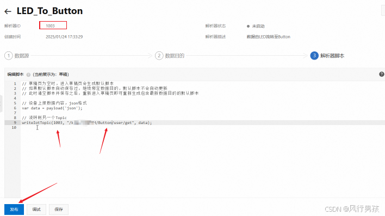Click the var data = payload('json') line

coord(52,108)
